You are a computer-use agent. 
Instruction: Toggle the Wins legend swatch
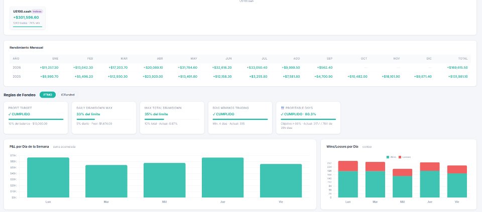(x=388, y=157)
